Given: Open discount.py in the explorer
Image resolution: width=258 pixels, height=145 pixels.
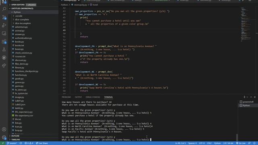Looking at the screenshot, I should (33, 60).
